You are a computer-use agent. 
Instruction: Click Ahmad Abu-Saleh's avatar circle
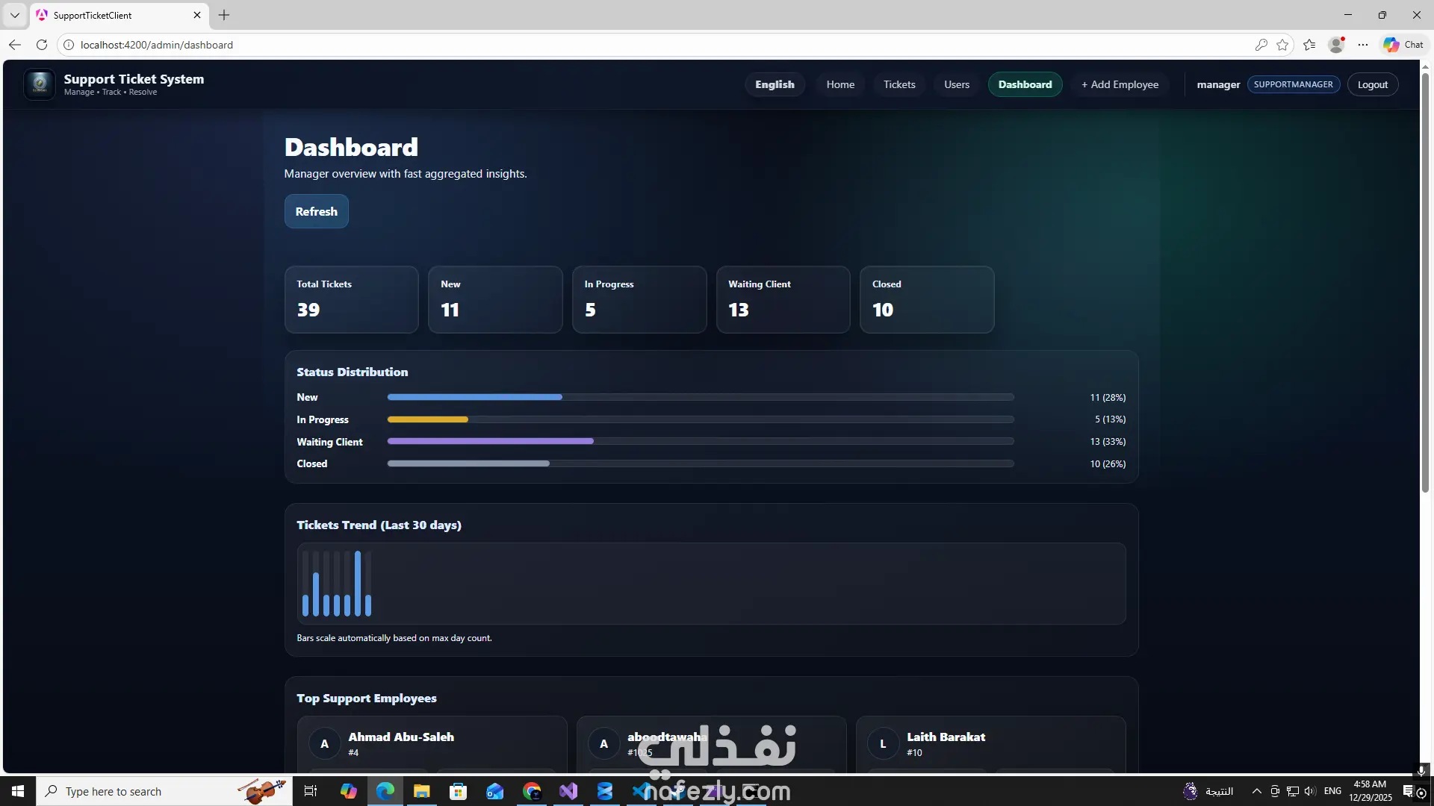324,744
